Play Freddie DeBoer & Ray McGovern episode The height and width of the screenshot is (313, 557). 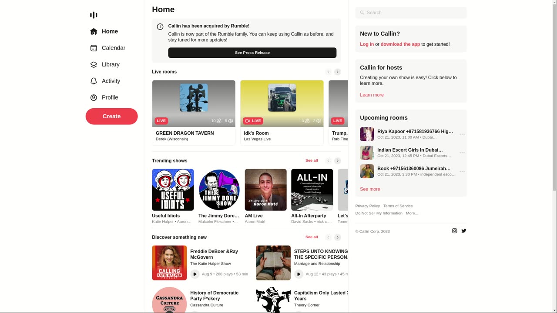click(x=195, y=274)
